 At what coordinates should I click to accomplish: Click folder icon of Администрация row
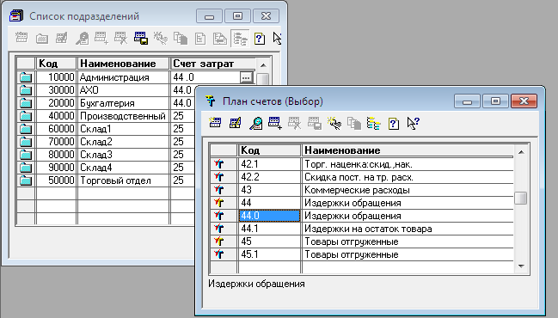(26, 77)
